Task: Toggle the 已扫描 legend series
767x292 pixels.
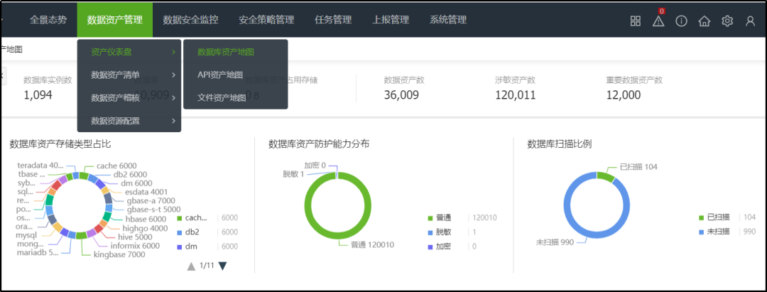Action: 714,217
